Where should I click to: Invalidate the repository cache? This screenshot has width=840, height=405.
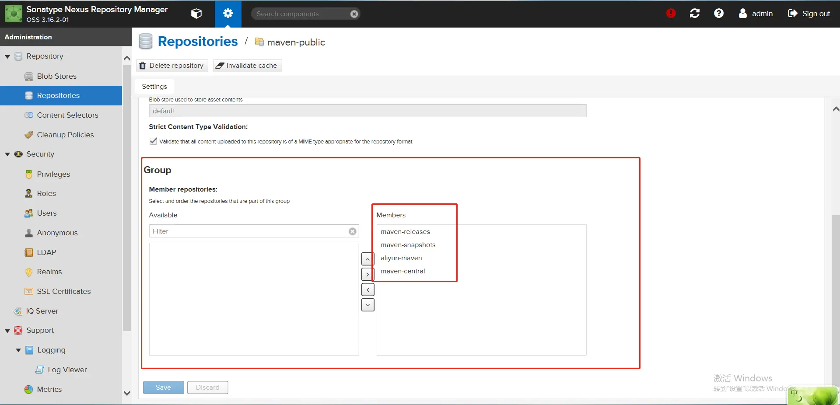click(247, 66)
